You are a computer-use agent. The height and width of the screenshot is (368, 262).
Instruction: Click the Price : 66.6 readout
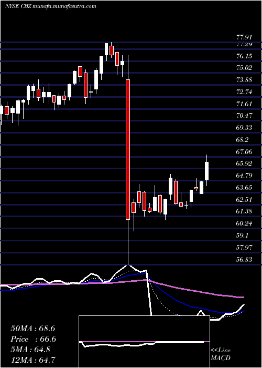click(34, 339)
